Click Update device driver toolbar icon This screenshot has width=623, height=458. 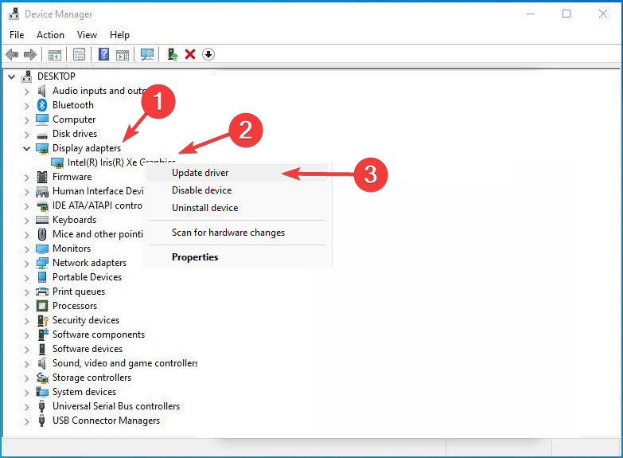172,54
